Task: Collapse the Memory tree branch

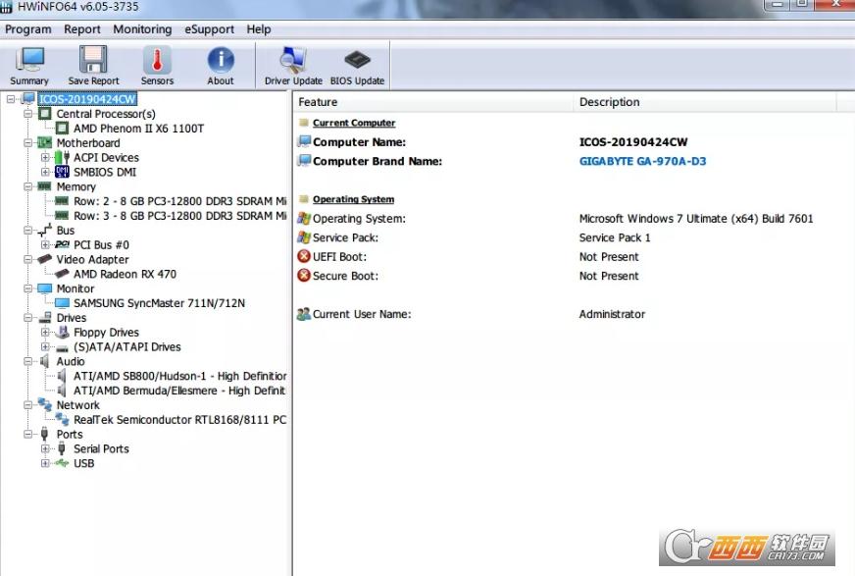Action: click(27, 186)
